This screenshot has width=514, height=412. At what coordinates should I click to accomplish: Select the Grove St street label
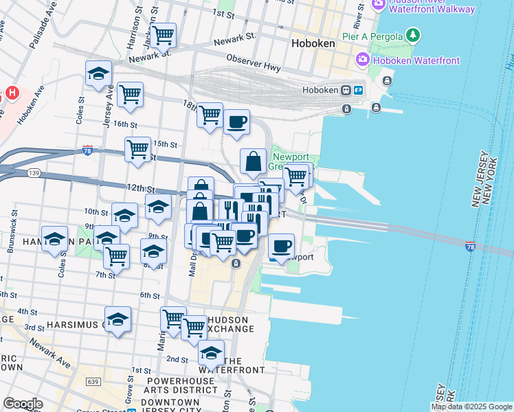coord(130,390)
